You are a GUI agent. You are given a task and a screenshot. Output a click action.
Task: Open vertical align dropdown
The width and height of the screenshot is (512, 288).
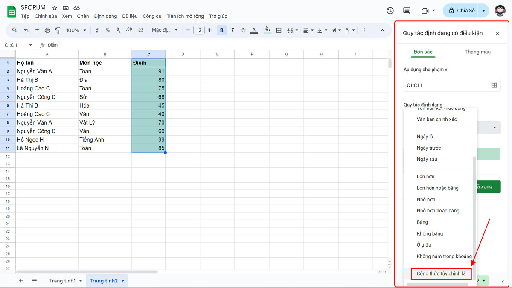click(322, 30)
